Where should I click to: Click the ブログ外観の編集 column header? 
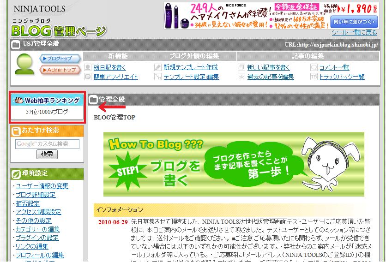tap(194, 56)
